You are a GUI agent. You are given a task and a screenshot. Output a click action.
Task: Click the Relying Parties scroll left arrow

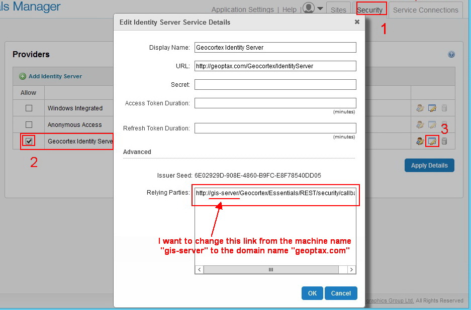point(199,269)
